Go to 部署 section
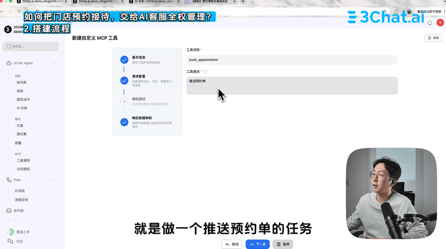This screenshot has width=446, height=249. [18, 143]
